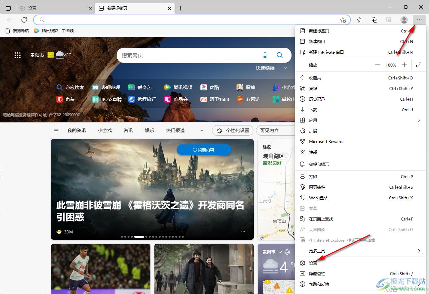Open 警报和提示 menu entry
The height and width of the screenshot is (294, 429).
click(x=360, y=164)
